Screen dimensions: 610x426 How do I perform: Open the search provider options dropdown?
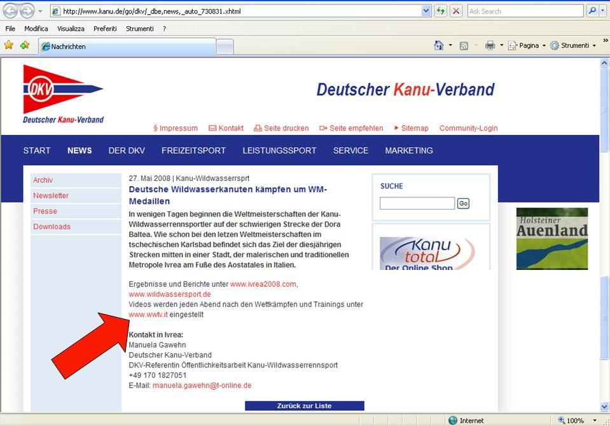602,11
